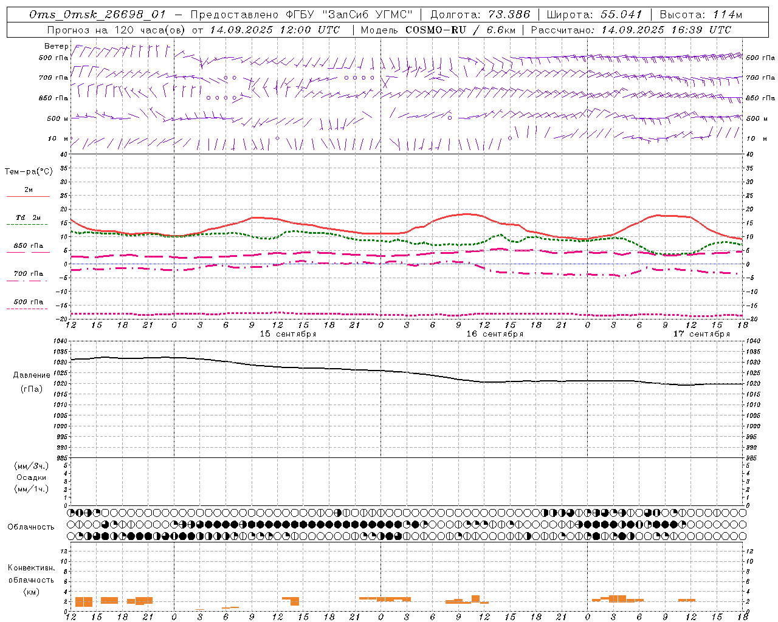Click the date label 15 сентября

288,334
